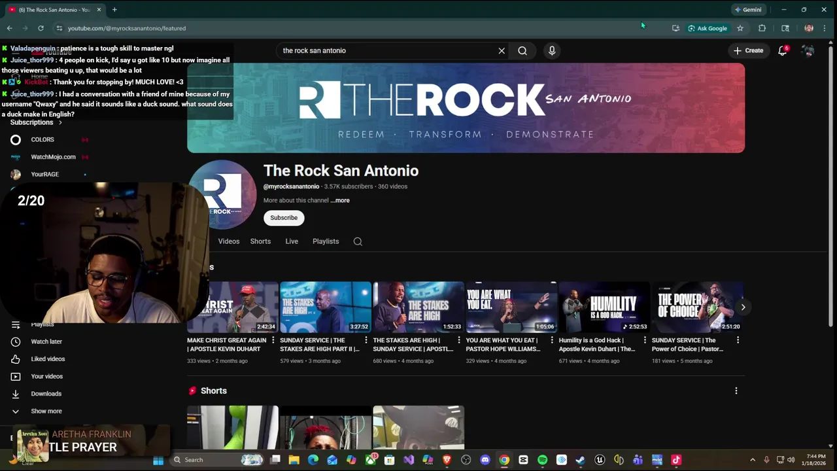Image resolution: width=837 pixels, height=471 pixels.
Task: Click the Create button
Action: (x=748, y=50)
